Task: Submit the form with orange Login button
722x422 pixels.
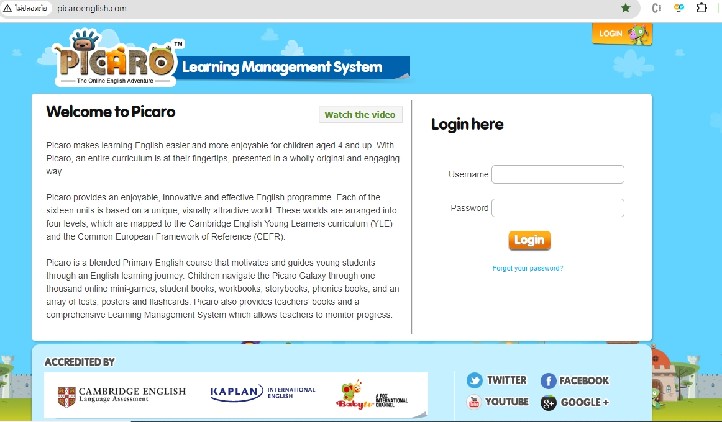Action: [x=529, y=240]
